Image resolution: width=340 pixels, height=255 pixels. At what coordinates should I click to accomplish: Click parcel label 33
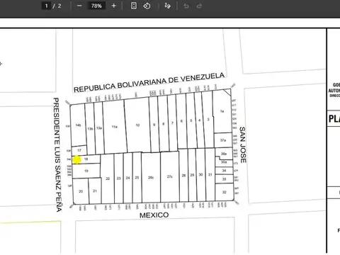[x=224, y=179]
